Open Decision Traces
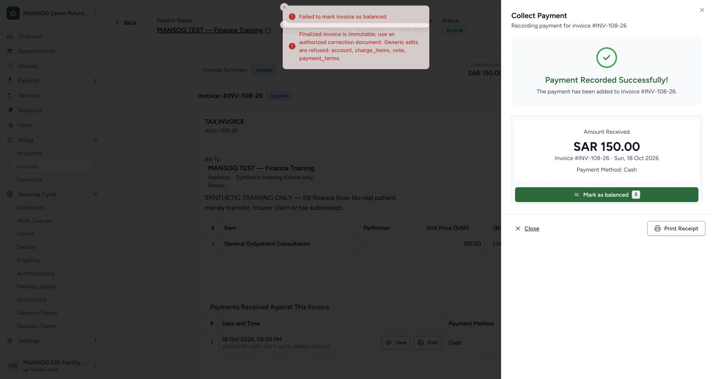This screenshot has width=712, height=379. (37, 313)
